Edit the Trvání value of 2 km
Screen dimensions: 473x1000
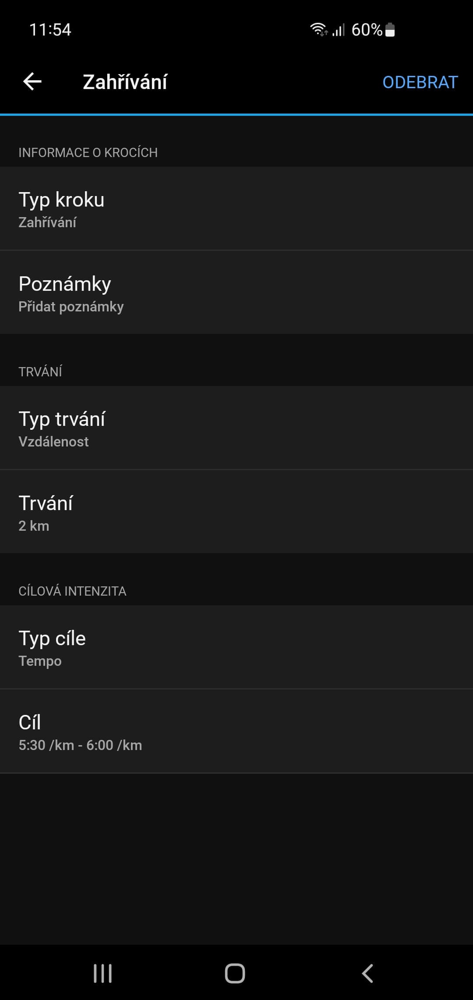coord(236,512)
